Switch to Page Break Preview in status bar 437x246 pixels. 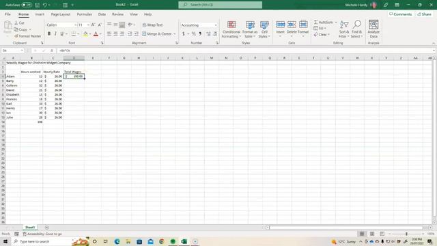click(382, 234)
